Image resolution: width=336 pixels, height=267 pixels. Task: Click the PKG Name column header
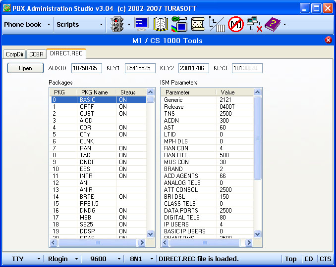pyautogui.click(x=96, y=92)
